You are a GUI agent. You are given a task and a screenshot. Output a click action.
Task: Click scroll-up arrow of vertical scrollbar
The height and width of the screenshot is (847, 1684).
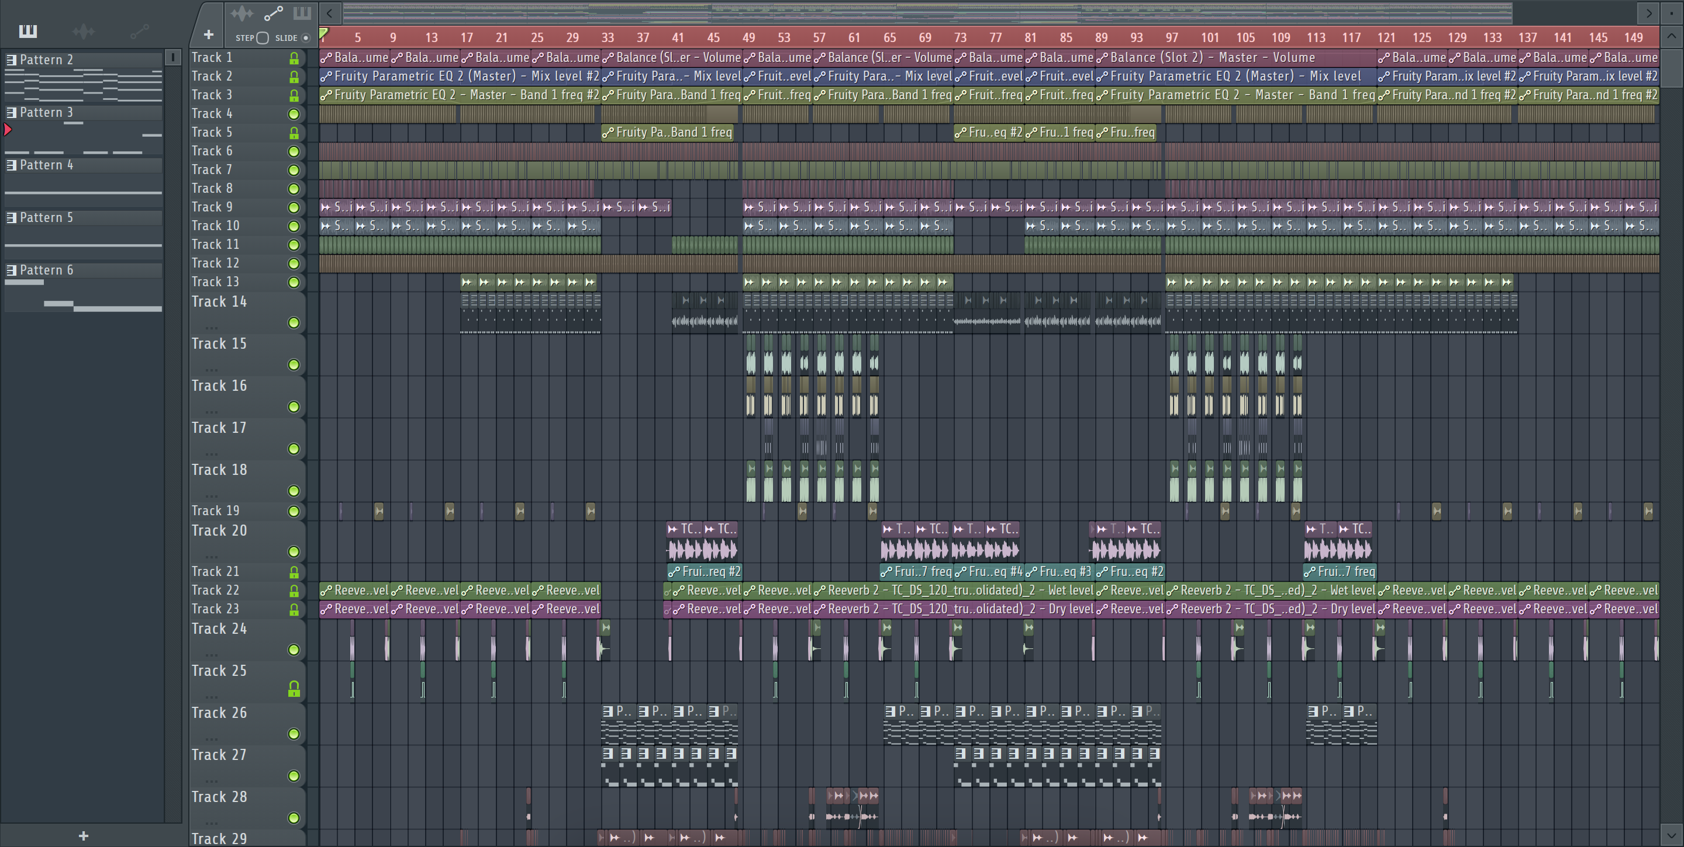(x=1672, y=37)
